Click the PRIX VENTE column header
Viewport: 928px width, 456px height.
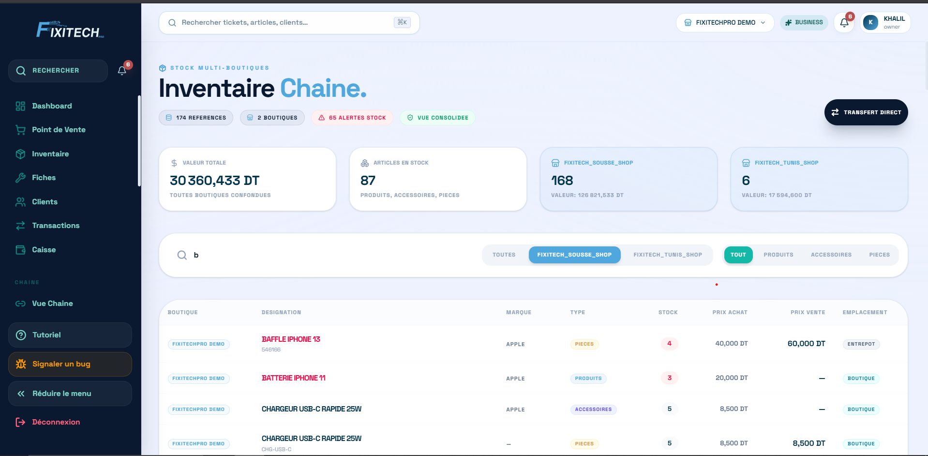pyautogui.click(x=808, y=313)
